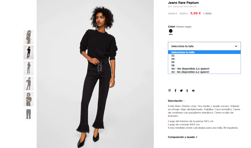The height and width of the screenshot is (148, 251).
Task: Share product via email envelope icon
Action: [x=193, y=91]
